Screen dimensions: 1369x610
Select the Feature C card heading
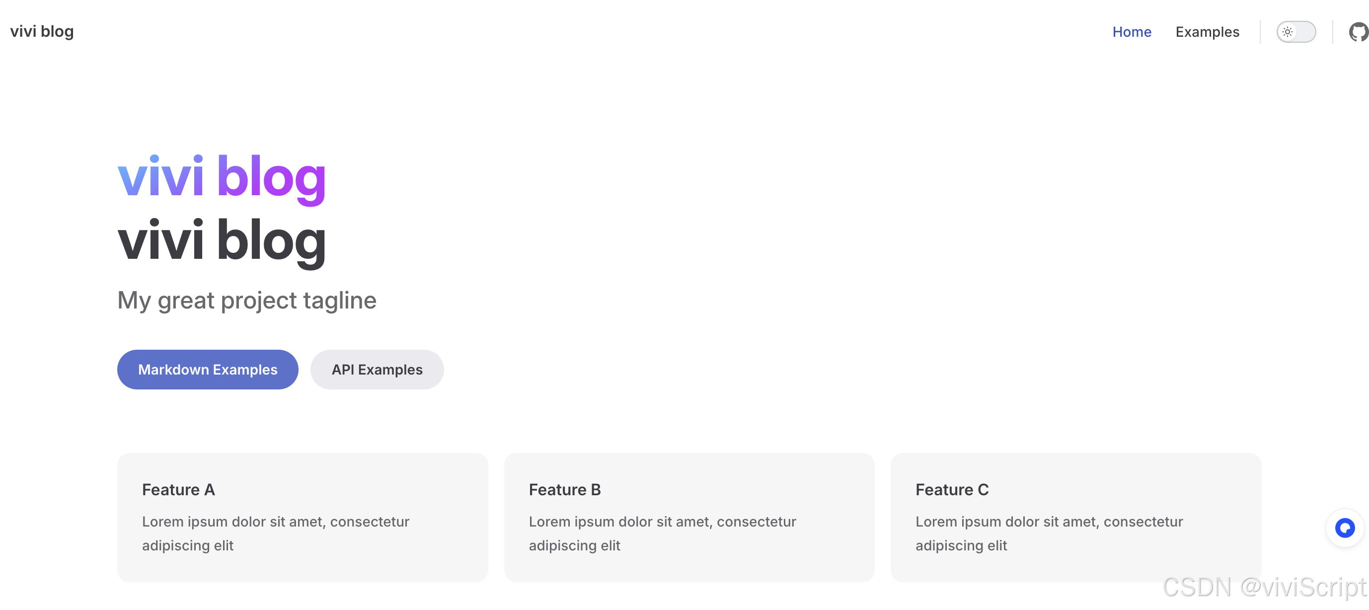pos(952,489)
